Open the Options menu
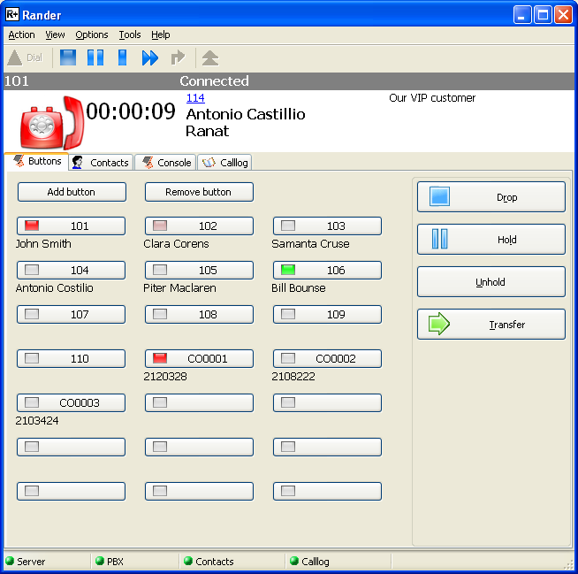The width and height of the screenshot is (578, 574). coord(91,34)
